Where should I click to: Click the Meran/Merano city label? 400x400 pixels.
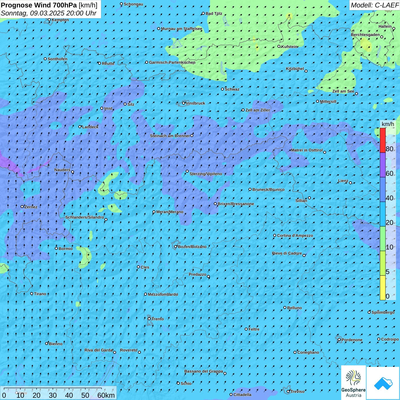[170, 212]
